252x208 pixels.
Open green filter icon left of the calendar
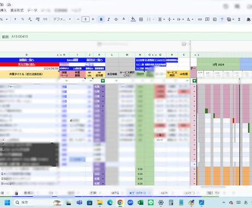pyautogui.click(x=194, y=80)
